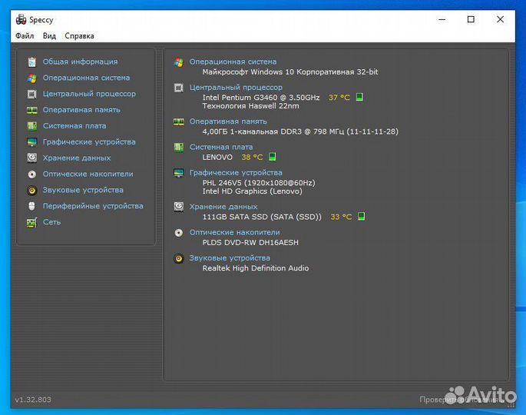Open the Вид menu
This screenshot has width=526, height=415.
click(49, 35)
